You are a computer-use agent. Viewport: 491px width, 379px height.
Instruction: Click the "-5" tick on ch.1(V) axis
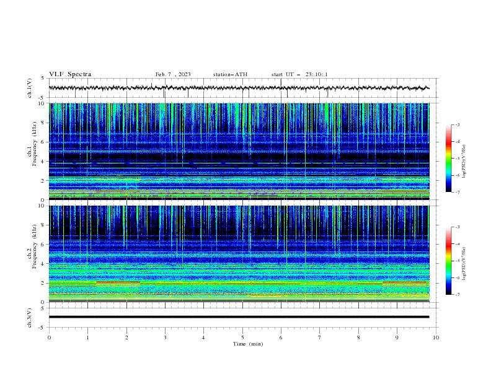(x=42, y=98)
